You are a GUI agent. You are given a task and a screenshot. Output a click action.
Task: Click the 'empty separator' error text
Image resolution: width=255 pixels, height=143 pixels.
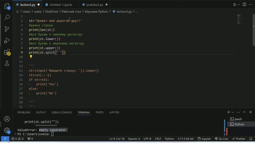click(x=52, y=130)
